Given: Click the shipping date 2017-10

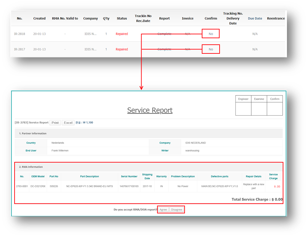Looking at the screenshot, I should [147, 186].
